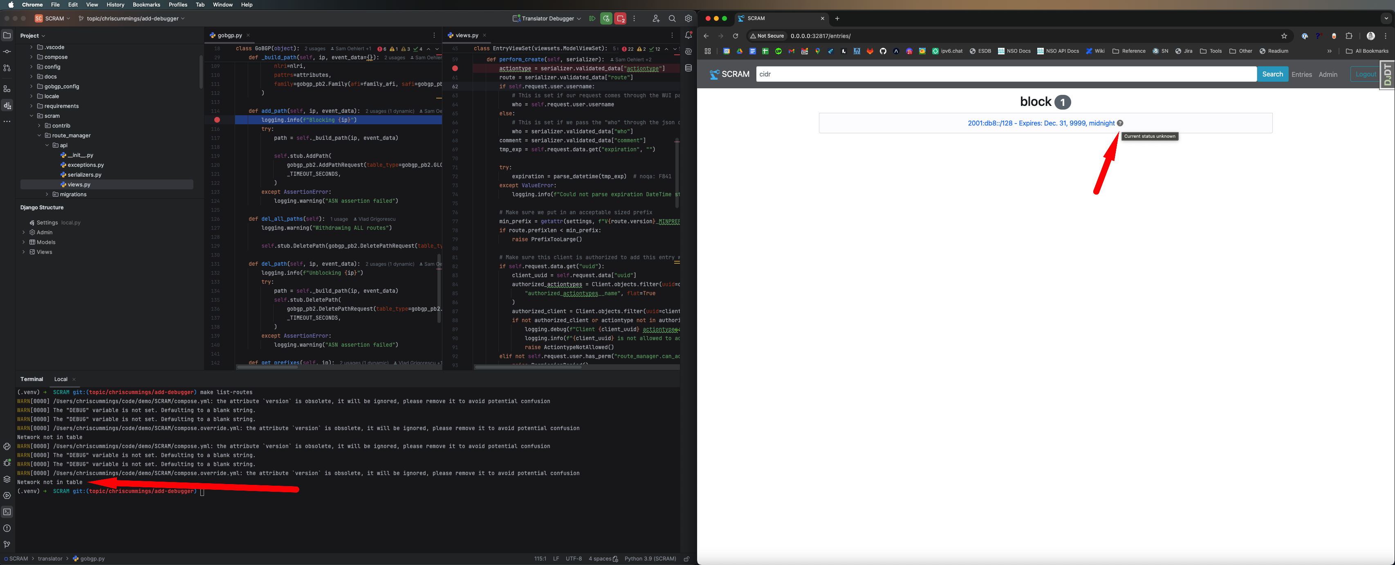Open the macOS Profiles menu
This screenshot has height=565, width=1395.
click(x=177, y=4)
